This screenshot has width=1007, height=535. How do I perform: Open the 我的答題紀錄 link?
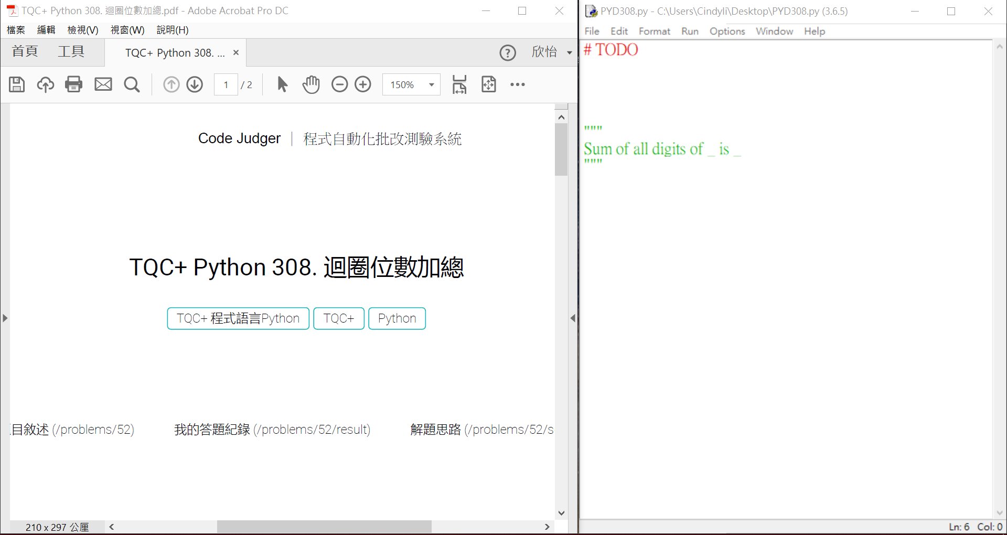[x=272, y=430]
